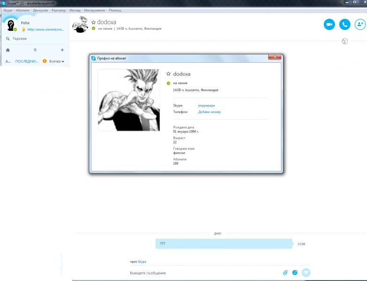Click the Търсене search field
The width and height of the screenshot is (367, 281).
click(x=35, y=38)
